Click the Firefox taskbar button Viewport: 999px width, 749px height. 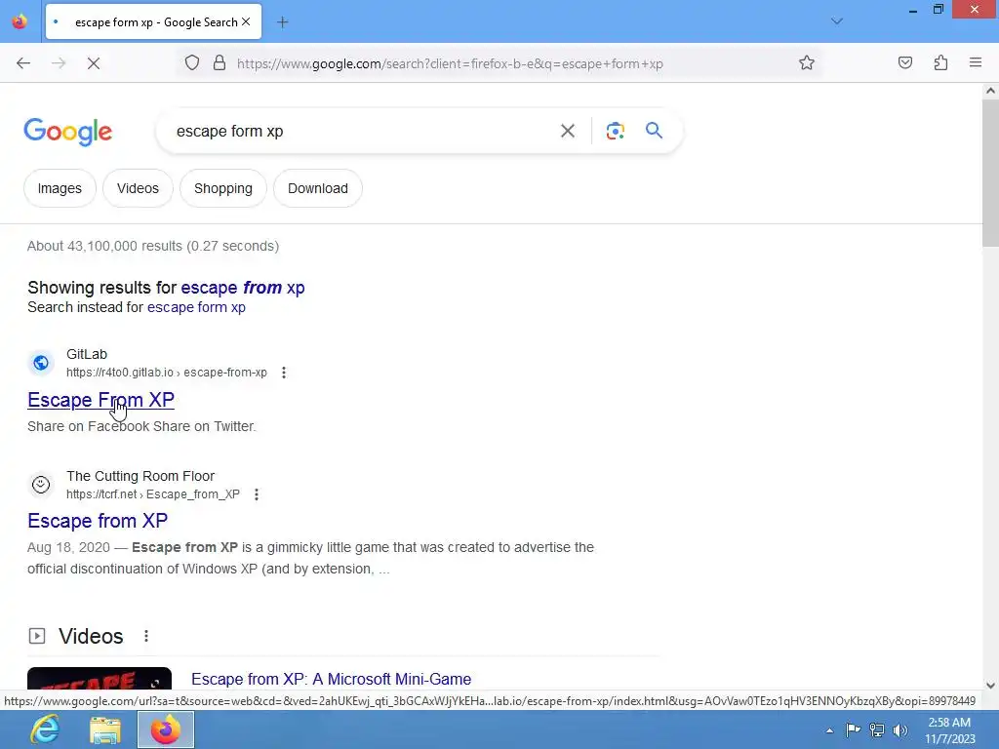[166, 729]
